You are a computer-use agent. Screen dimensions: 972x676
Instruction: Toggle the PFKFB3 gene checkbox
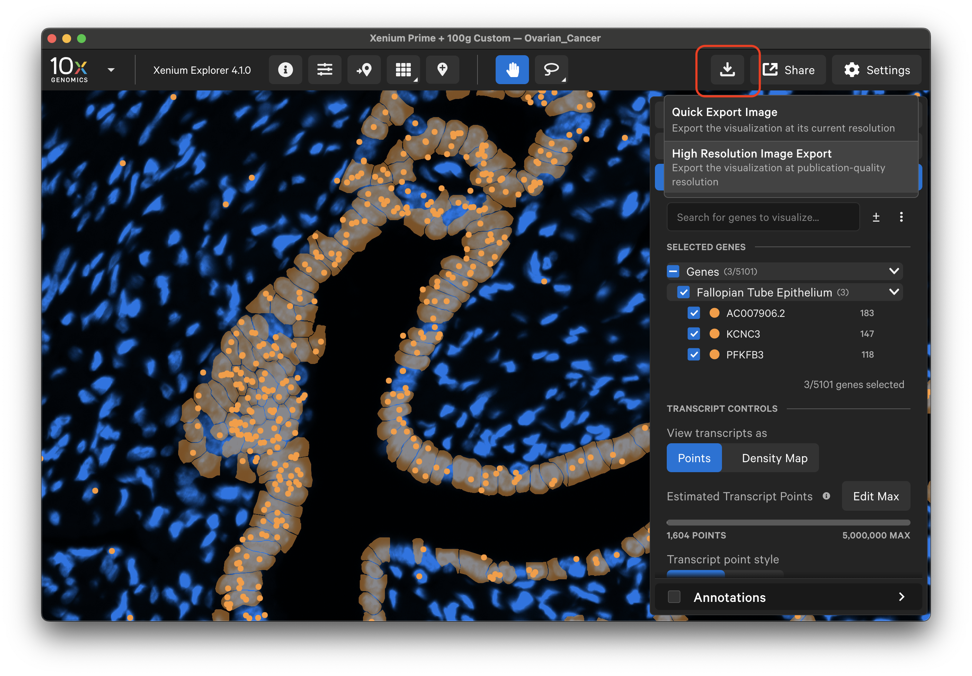click(x=693, y=355)
